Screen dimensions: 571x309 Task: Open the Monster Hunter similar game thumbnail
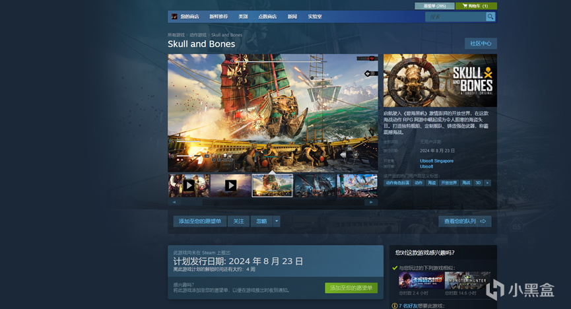[x=467, y=281]
